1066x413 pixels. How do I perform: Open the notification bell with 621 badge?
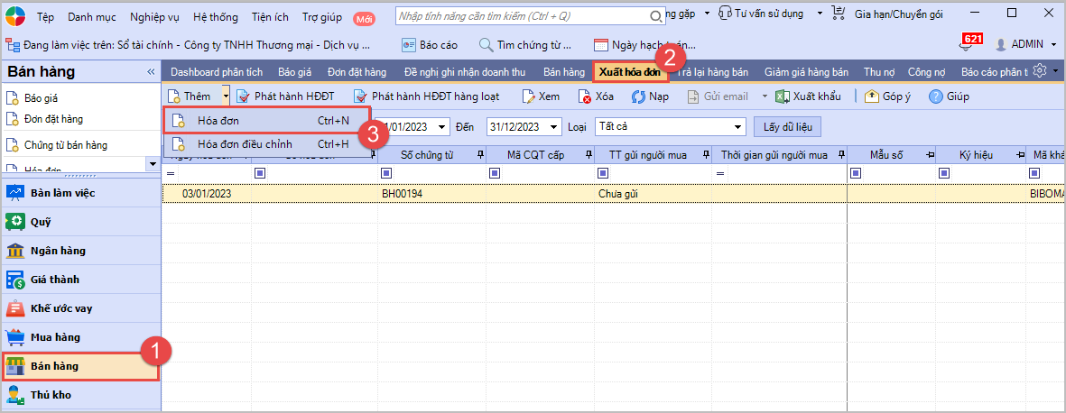click(x=969, y=44)
